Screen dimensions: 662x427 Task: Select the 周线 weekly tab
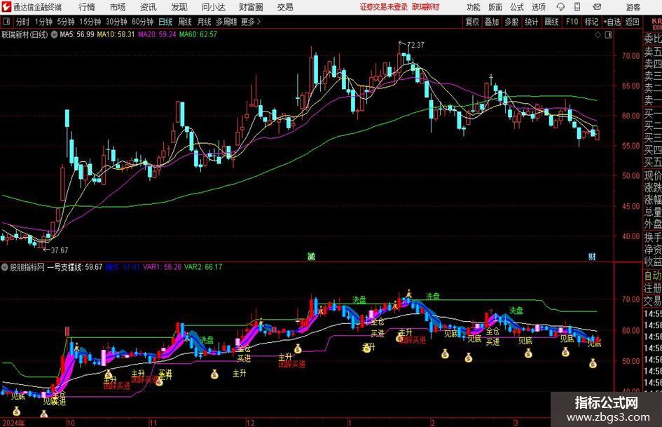pyautogui.click(x=184, y=22)
